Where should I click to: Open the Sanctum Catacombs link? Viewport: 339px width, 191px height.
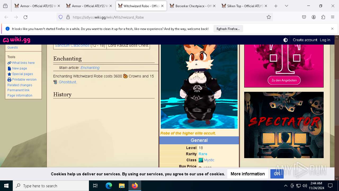72,46
